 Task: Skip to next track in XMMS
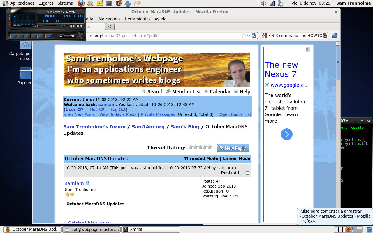[x=41, y=36]
